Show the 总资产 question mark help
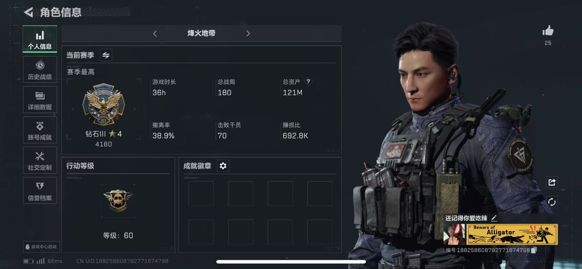This screenshot has height=269, width=582. click(x=308, y=82)
